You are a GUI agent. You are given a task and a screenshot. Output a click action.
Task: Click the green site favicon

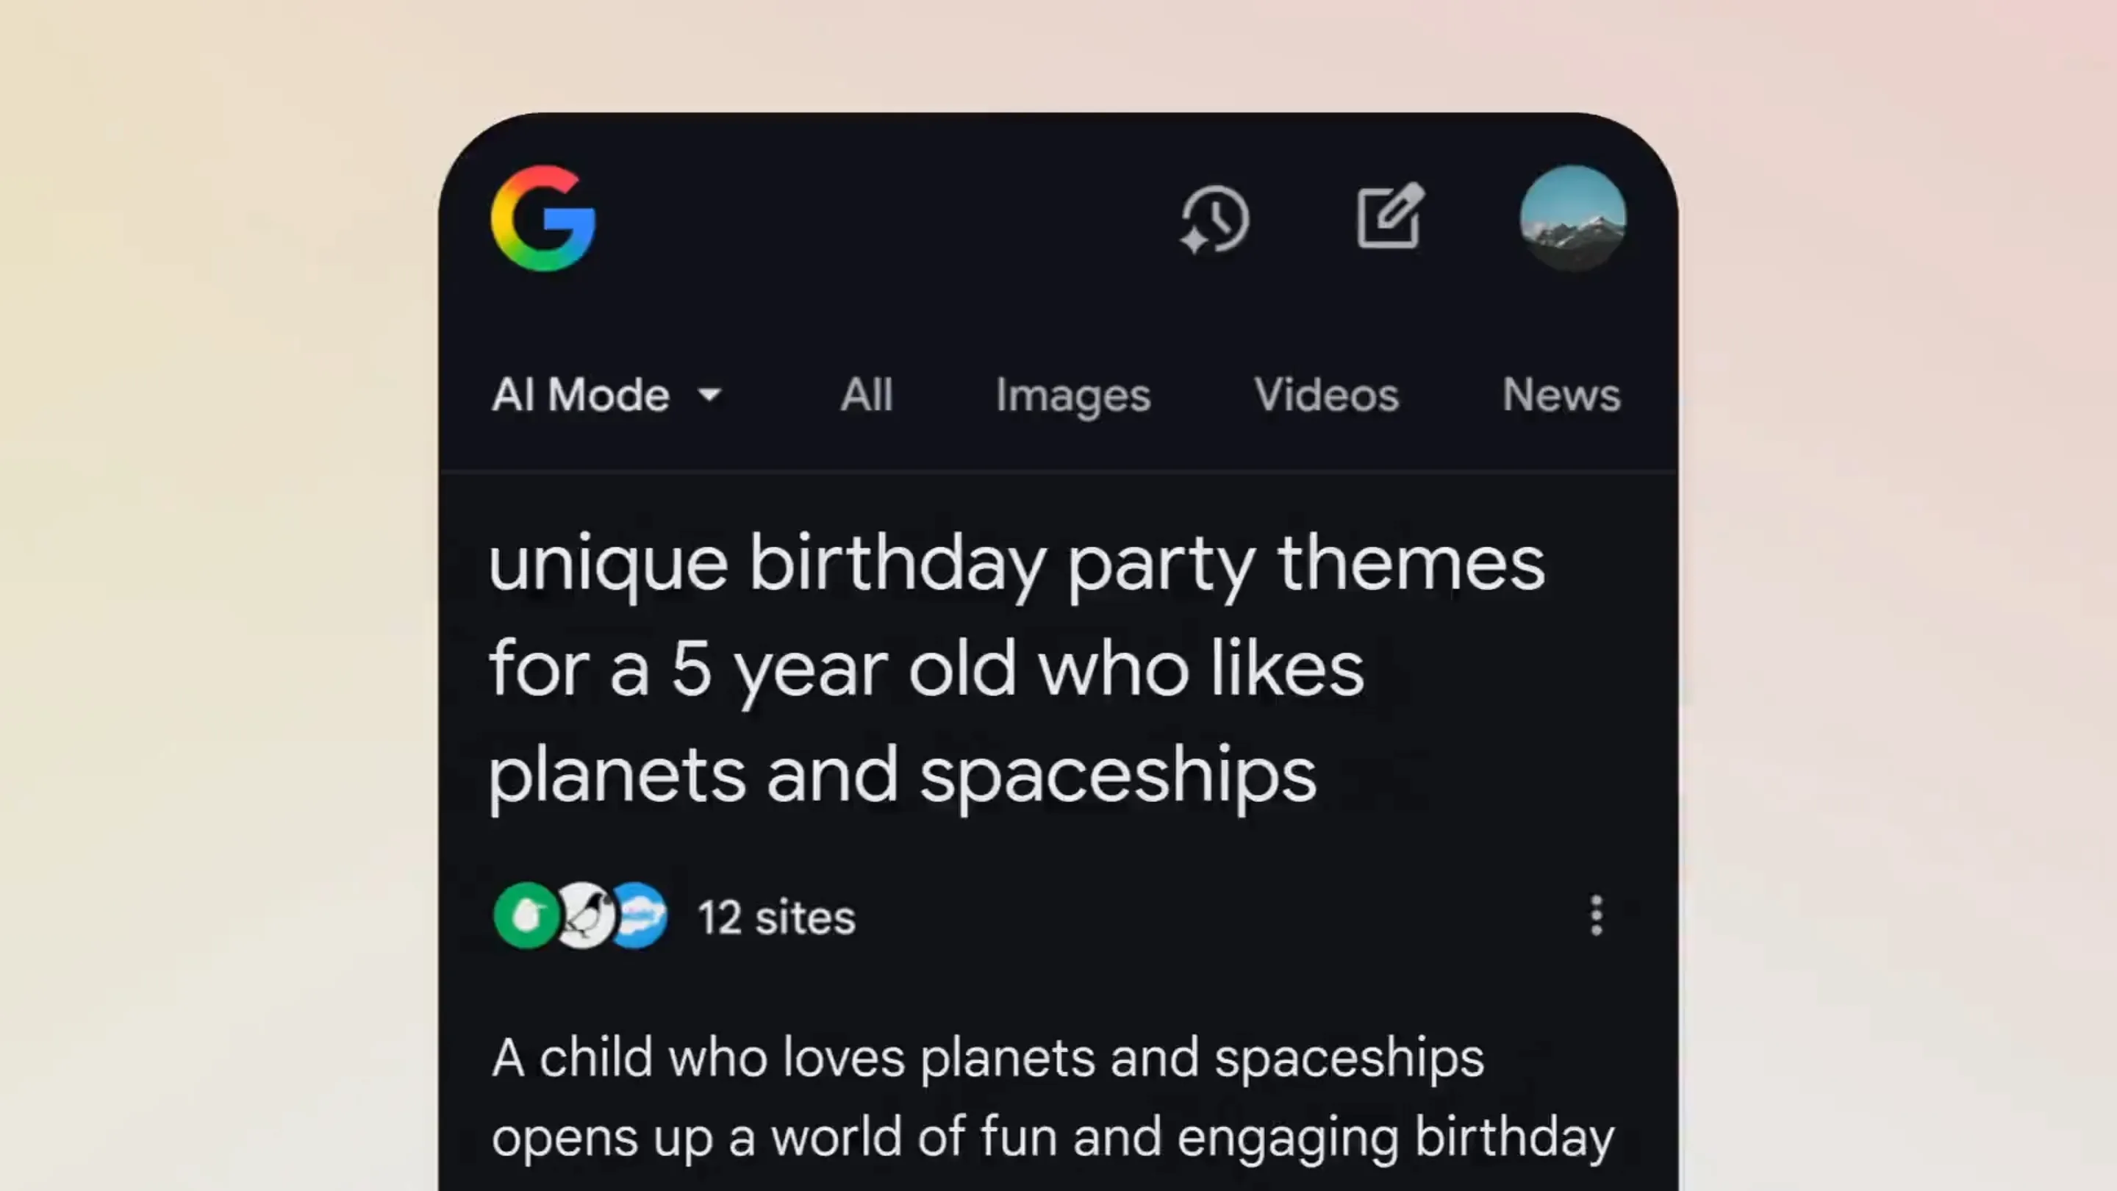pyautogui.click(x=527, y=915)
